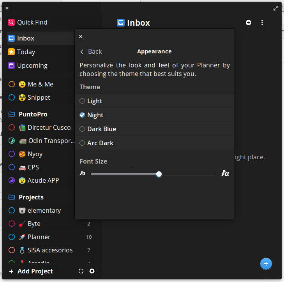Open the Inbox three-dot menu

262,23
